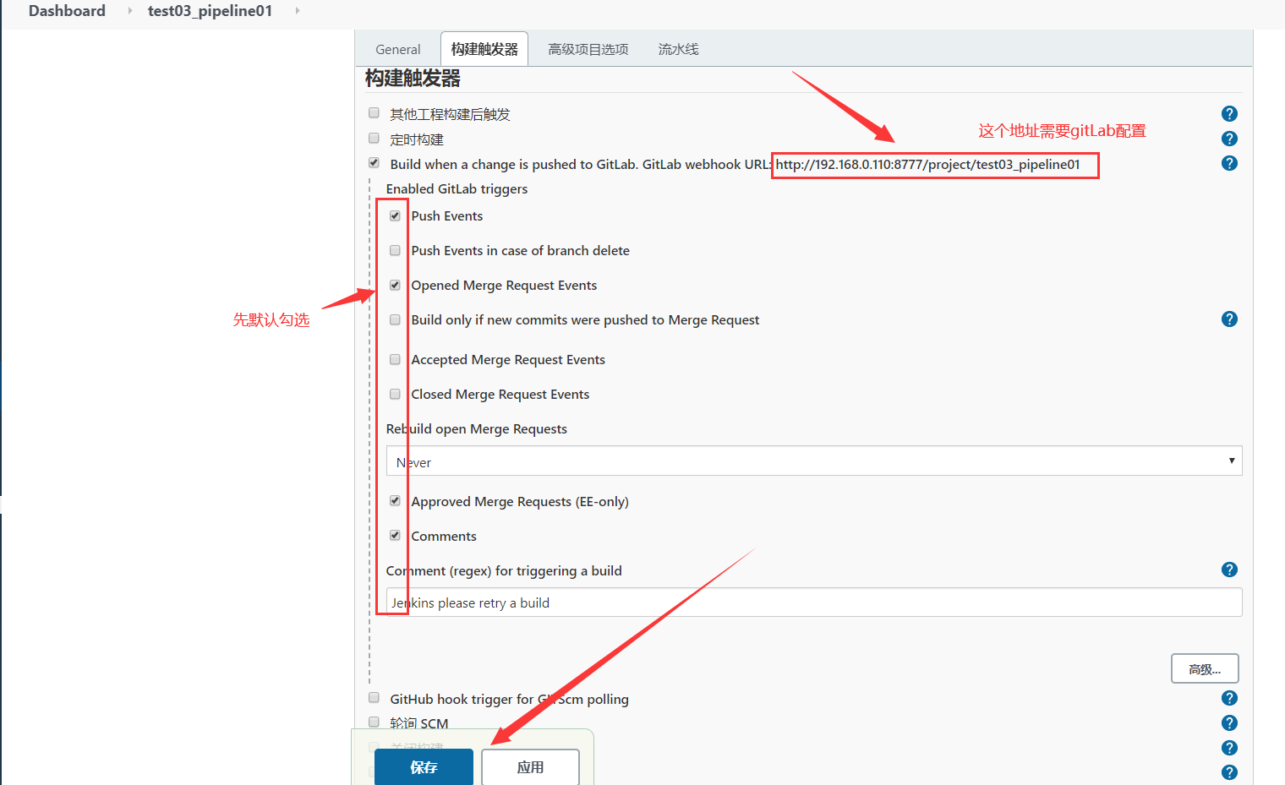Check Build only if new commits were pushed
This screenshot has width=1285, height=785.
[x=395, y=319]
